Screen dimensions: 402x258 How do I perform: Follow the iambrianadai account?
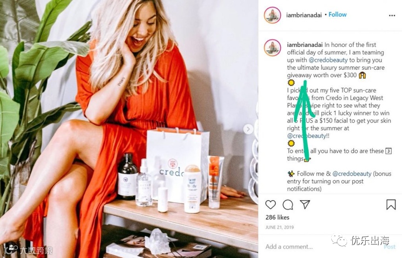337,14
